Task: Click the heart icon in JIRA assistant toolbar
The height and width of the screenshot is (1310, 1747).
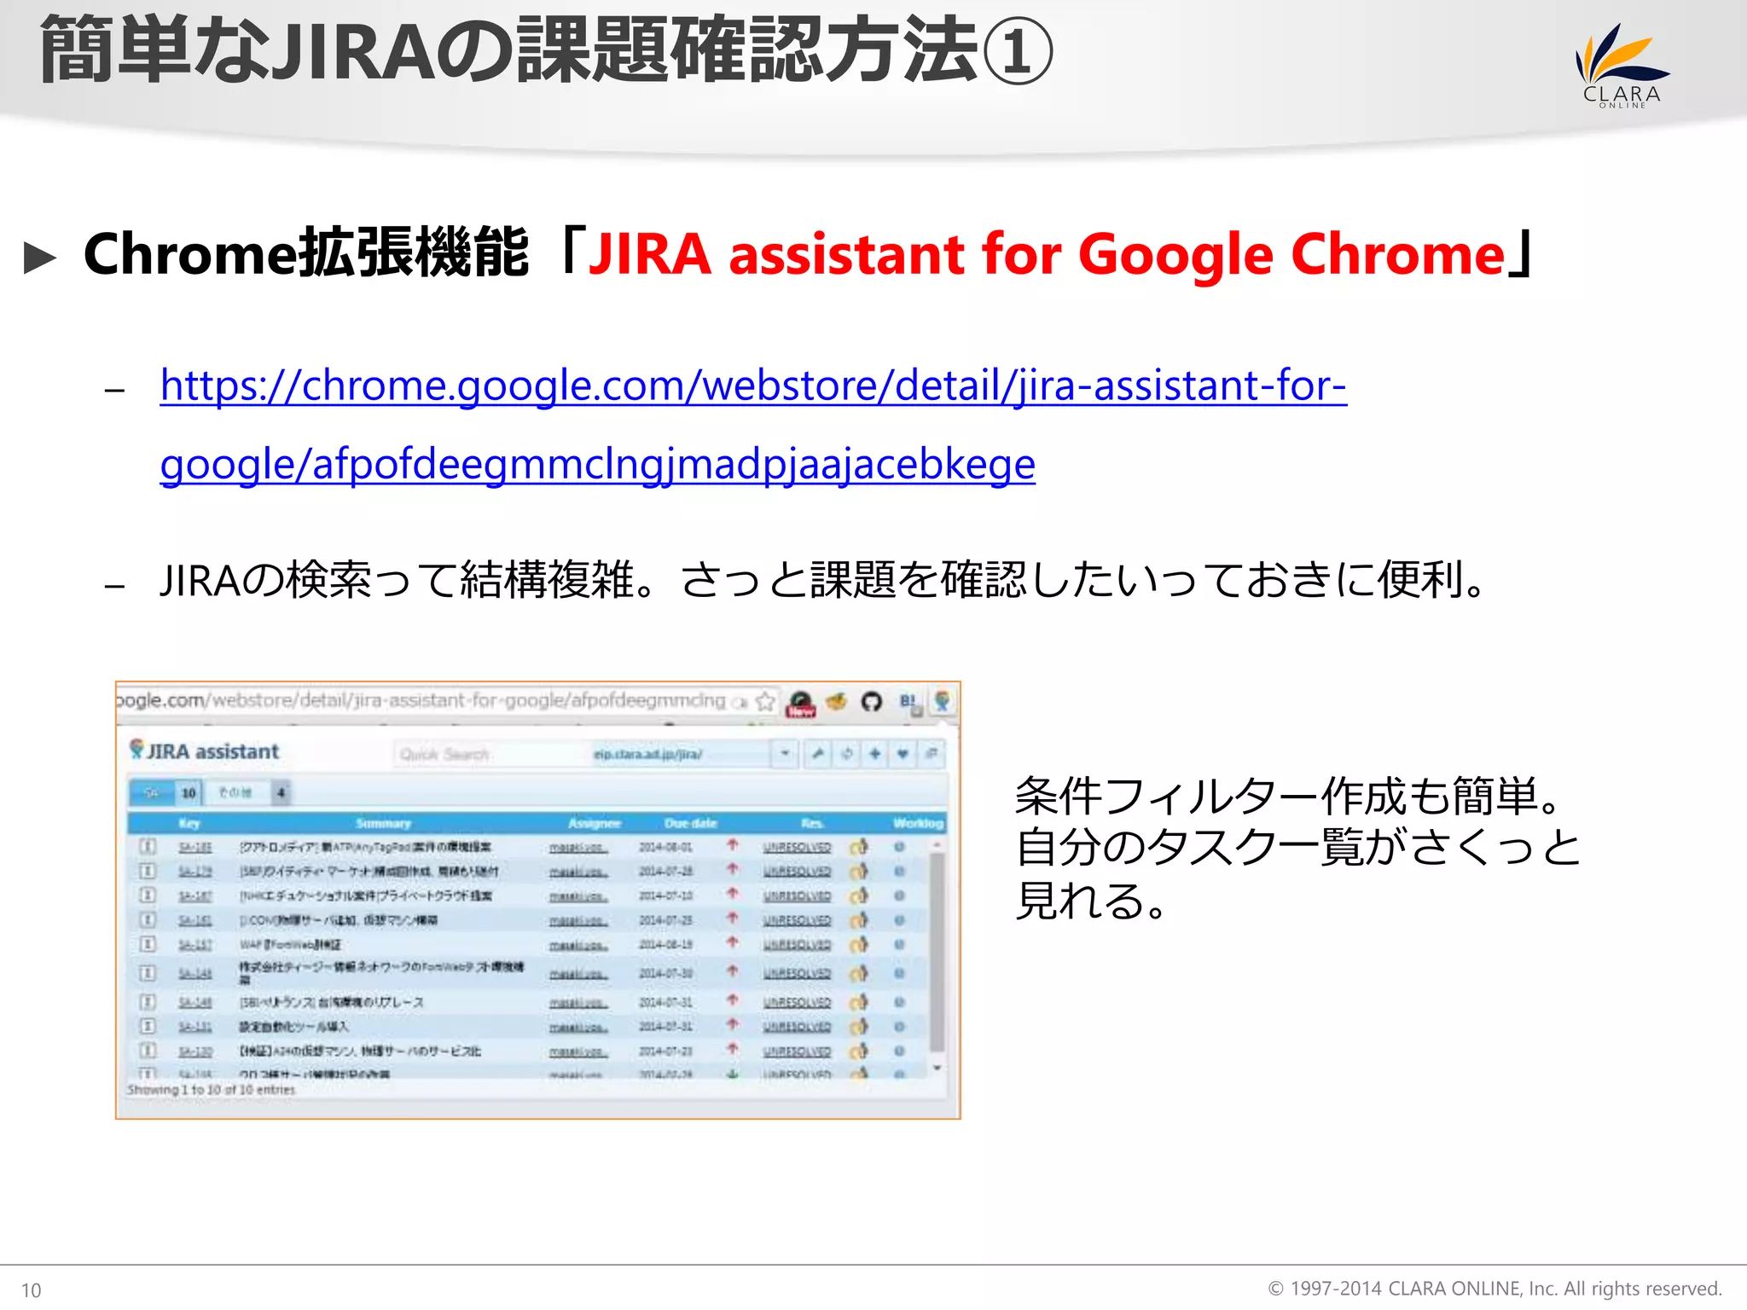Action: tap(903, 754)
